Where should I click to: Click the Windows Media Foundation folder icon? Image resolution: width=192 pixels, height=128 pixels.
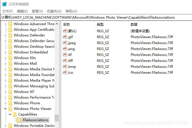coord(10,75)
